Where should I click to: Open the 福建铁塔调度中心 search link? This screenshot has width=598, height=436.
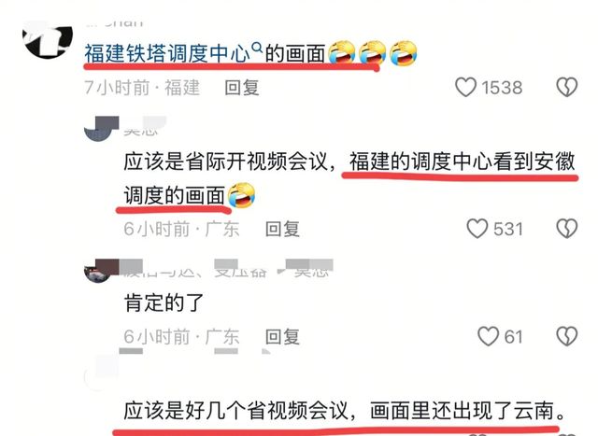[x=167, y=53]
